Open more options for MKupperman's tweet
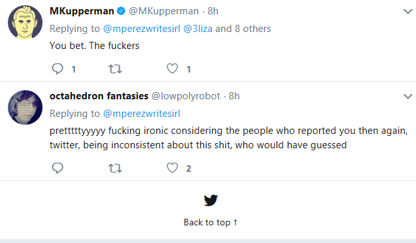Screen dimensions: 416x243 (407, 11)
